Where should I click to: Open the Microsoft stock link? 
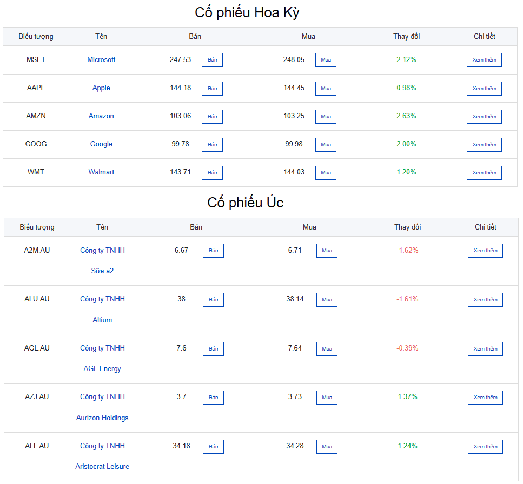point(101,59)
